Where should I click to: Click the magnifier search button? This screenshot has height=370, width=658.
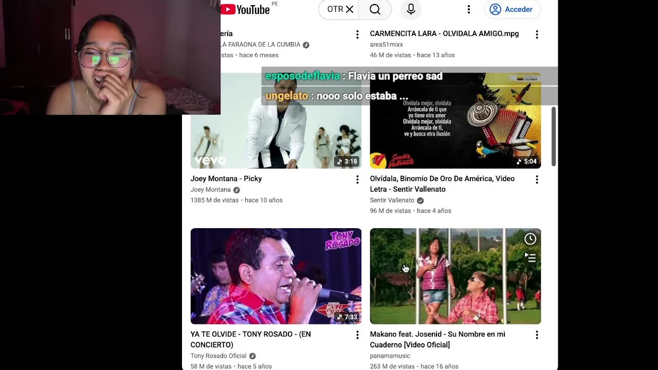coord(375,9)
